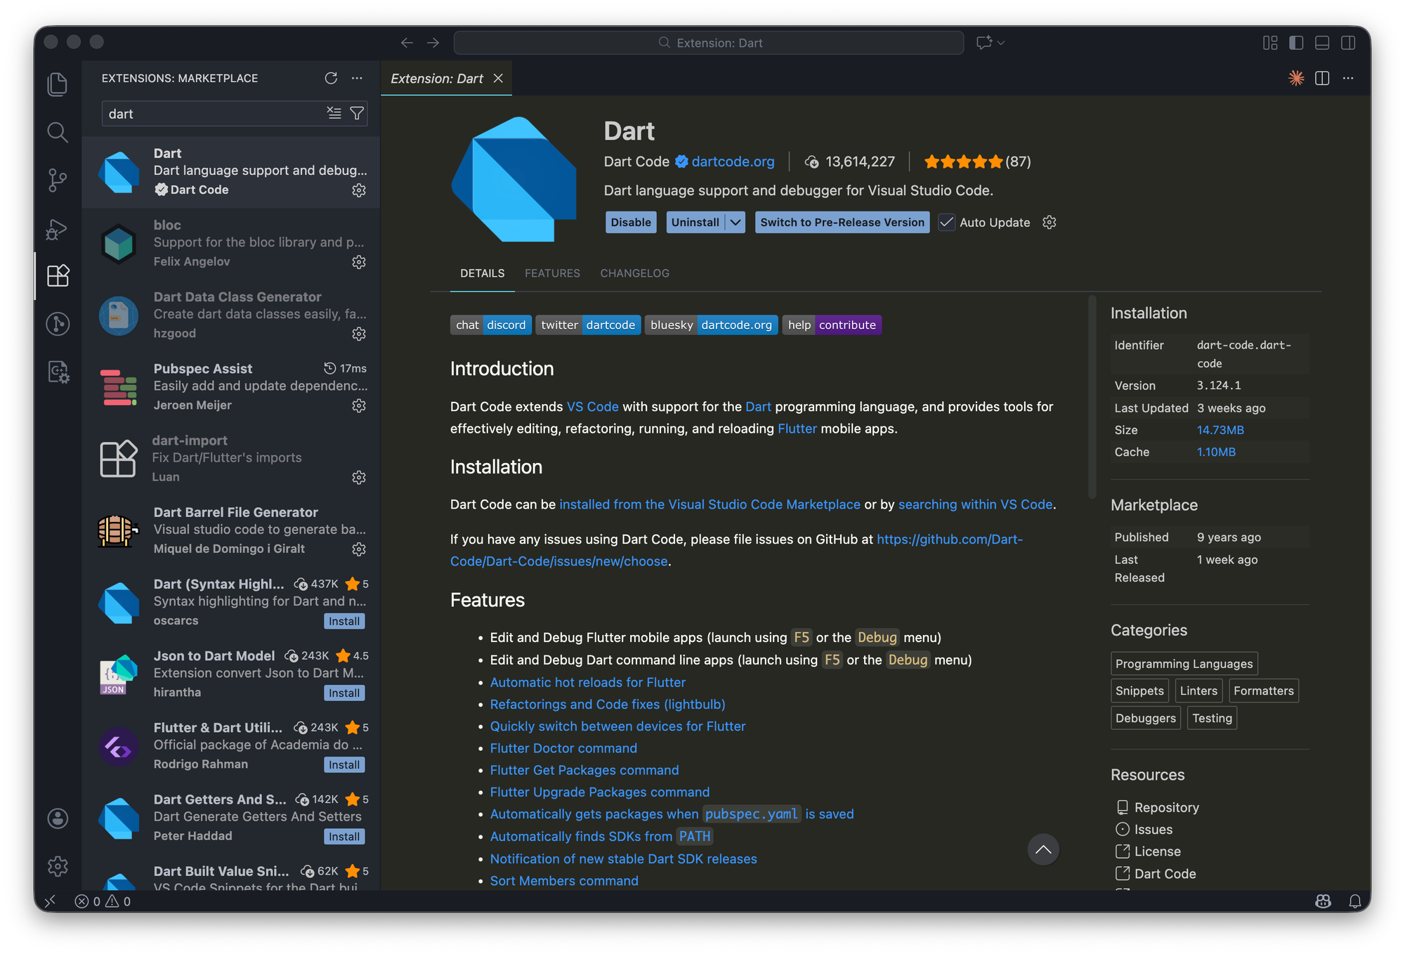The image size is (1405, 954).
Task: Refresh the extensions marketplace list
Action: 331,78
